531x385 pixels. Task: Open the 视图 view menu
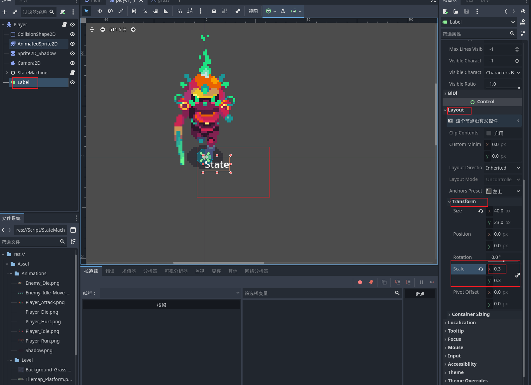point(253,11)
